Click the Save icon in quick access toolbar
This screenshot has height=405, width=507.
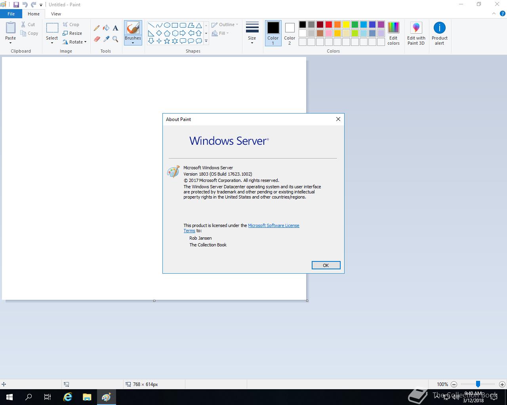[x=16, y=5]
